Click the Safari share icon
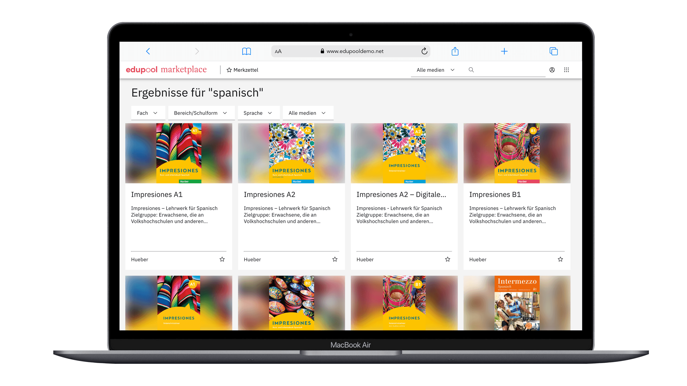 [x=455, y=51]
